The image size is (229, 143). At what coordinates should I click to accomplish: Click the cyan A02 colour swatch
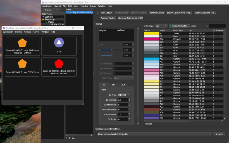click(x=151, y=59)
